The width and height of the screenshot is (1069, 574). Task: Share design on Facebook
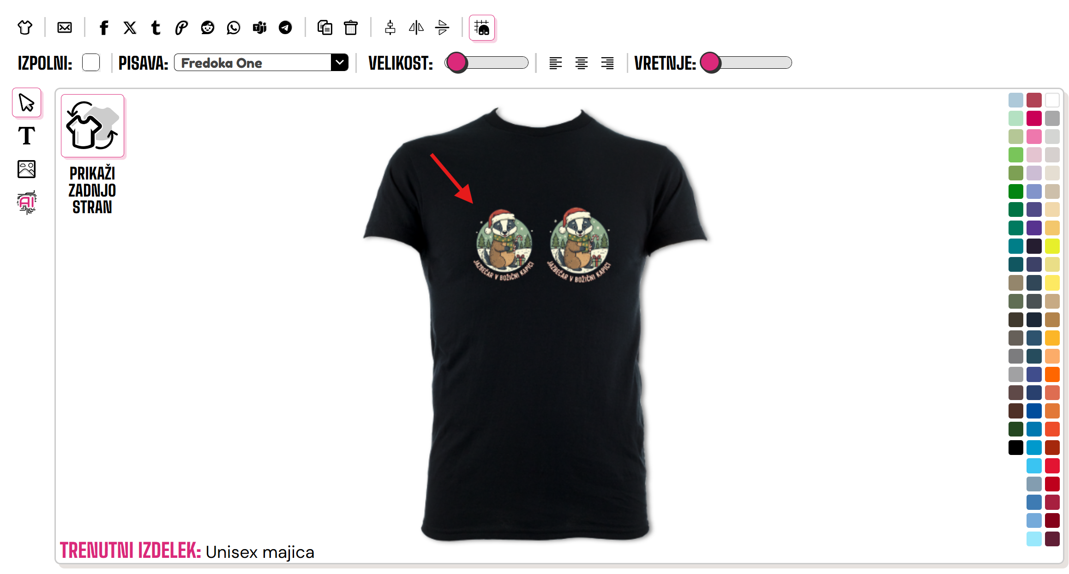(104, 28)
